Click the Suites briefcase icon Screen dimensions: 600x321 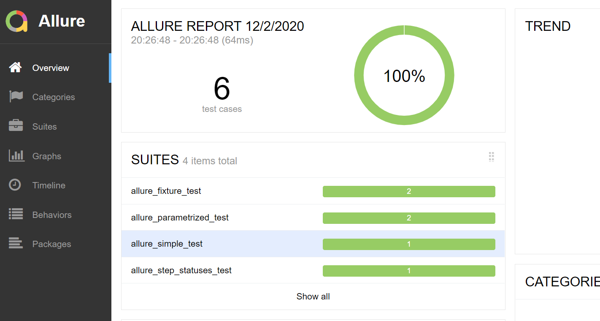[x=16, y=126]
